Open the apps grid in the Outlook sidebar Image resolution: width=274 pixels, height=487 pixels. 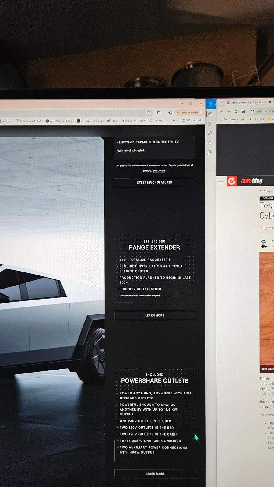(x=210, y=152)
